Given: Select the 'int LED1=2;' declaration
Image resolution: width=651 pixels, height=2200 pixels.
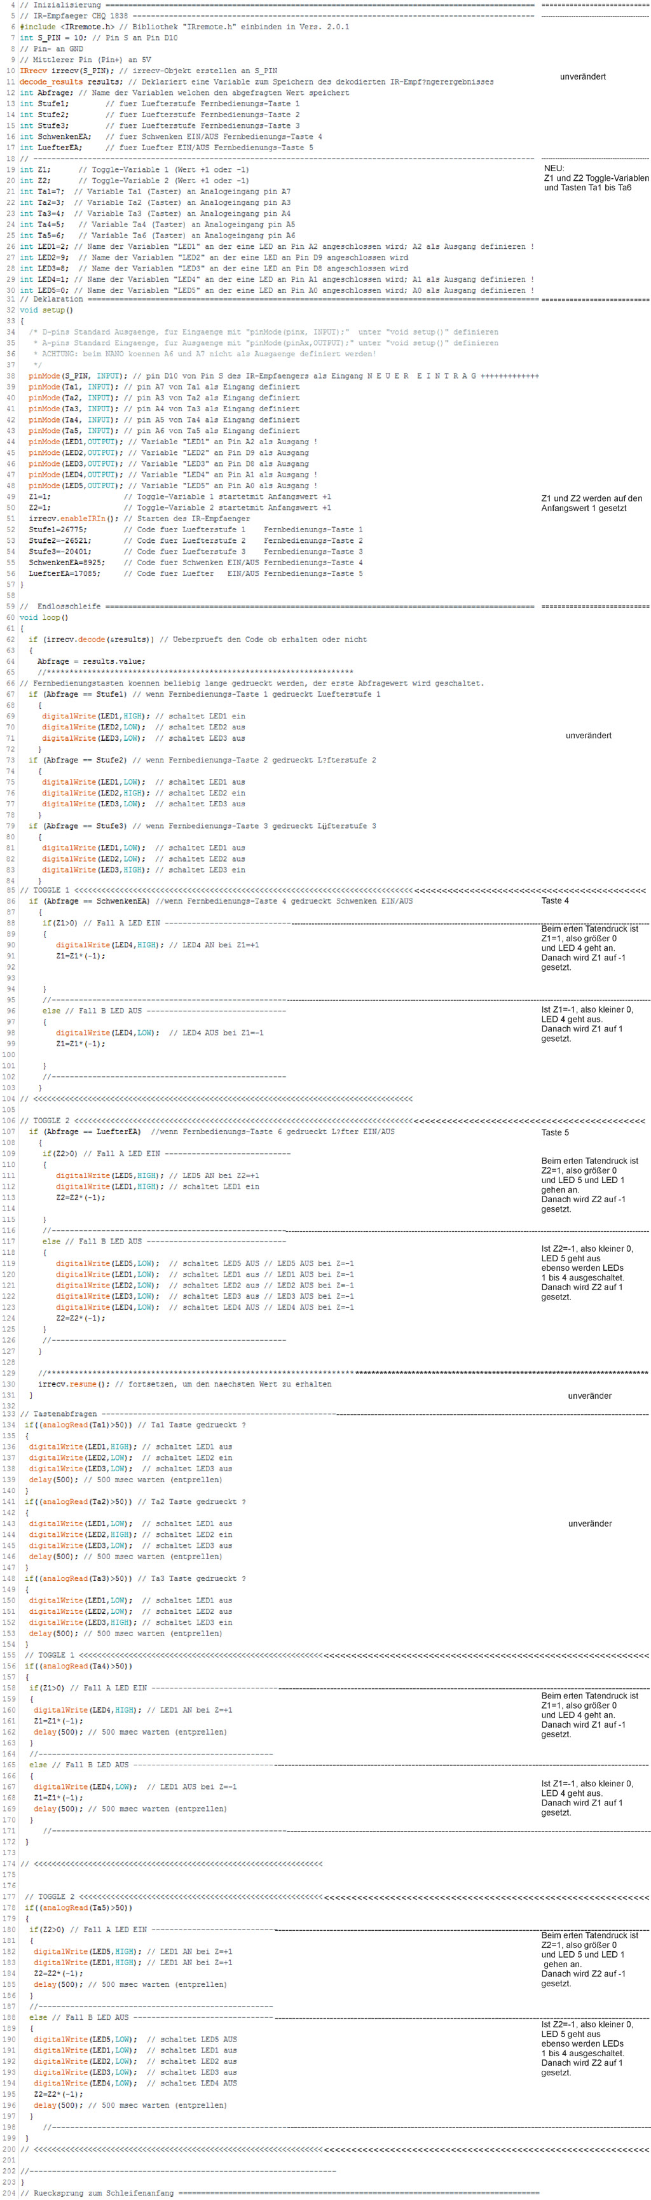Looking at the screenshot, I should click(x=45, y=247).
